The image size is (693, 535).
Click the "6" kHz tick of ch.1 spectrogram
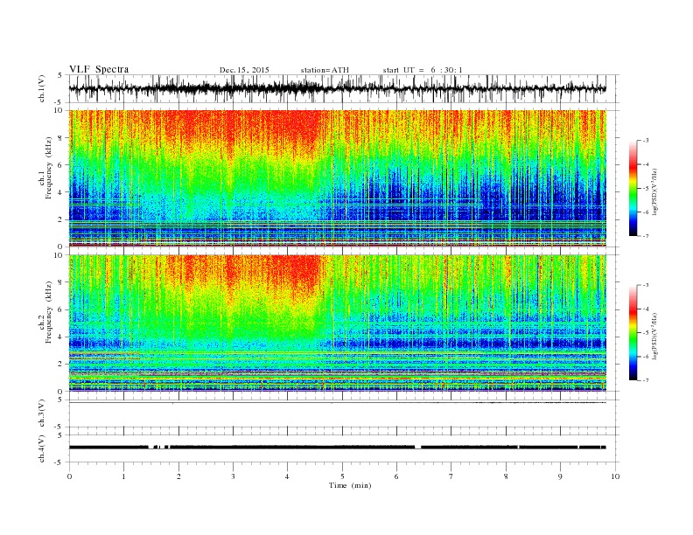pos(61,165)
